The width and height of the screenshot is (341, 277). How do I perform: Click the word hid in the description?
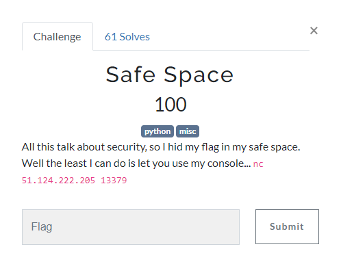tap(175, 147)
